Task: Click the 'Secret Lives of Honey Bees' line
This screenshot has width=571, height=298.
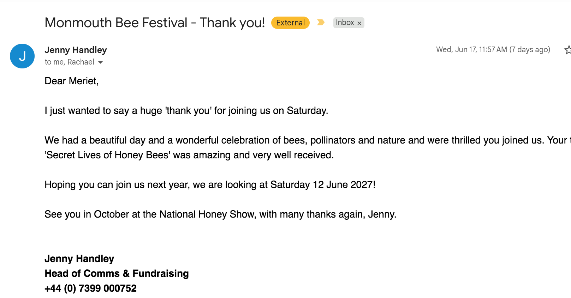Action: pyautogui.click(x=189, y=155)
